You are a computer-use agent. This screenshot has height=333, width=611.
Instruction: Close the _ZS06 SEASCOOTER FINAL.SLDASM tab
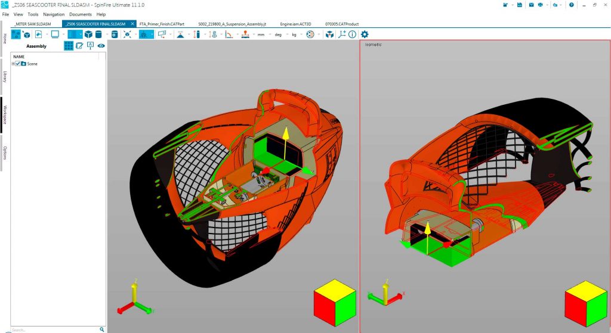pos(132,24)
